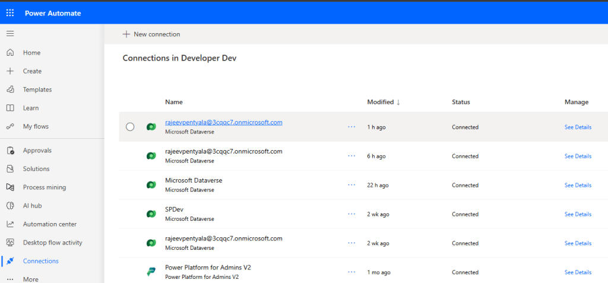Open the ellipsis menu for SPDev connection
Viewport: 608px width, 283px height.
351,214
